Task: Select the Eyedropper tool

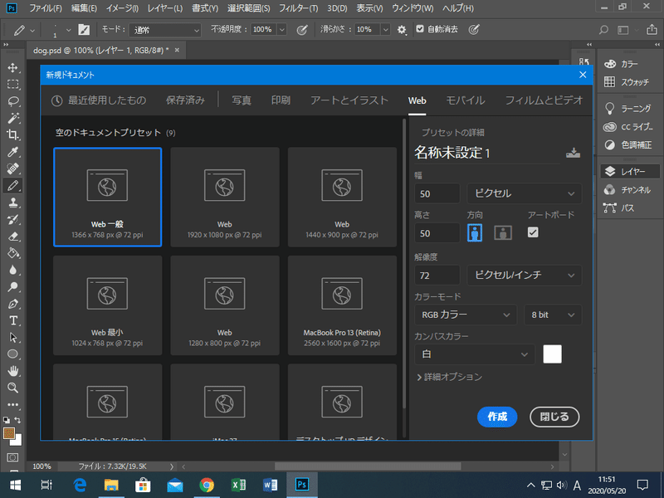Action: pyautogui.click(x=12, y=152)
